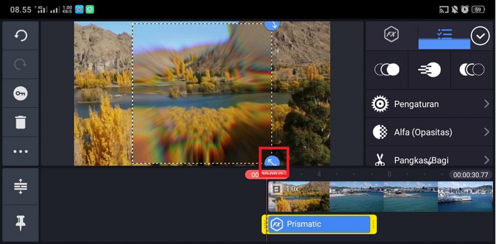The image size is (496, 244).
Task: Expand chevron next to Alfa (Opasitas)
Action: click(486, 132)
